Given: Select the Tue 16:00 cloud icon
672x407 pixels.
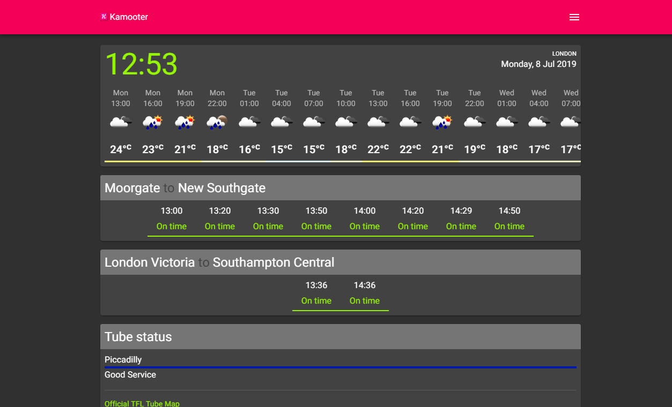Looking at the screenshot, I should 410,123.
